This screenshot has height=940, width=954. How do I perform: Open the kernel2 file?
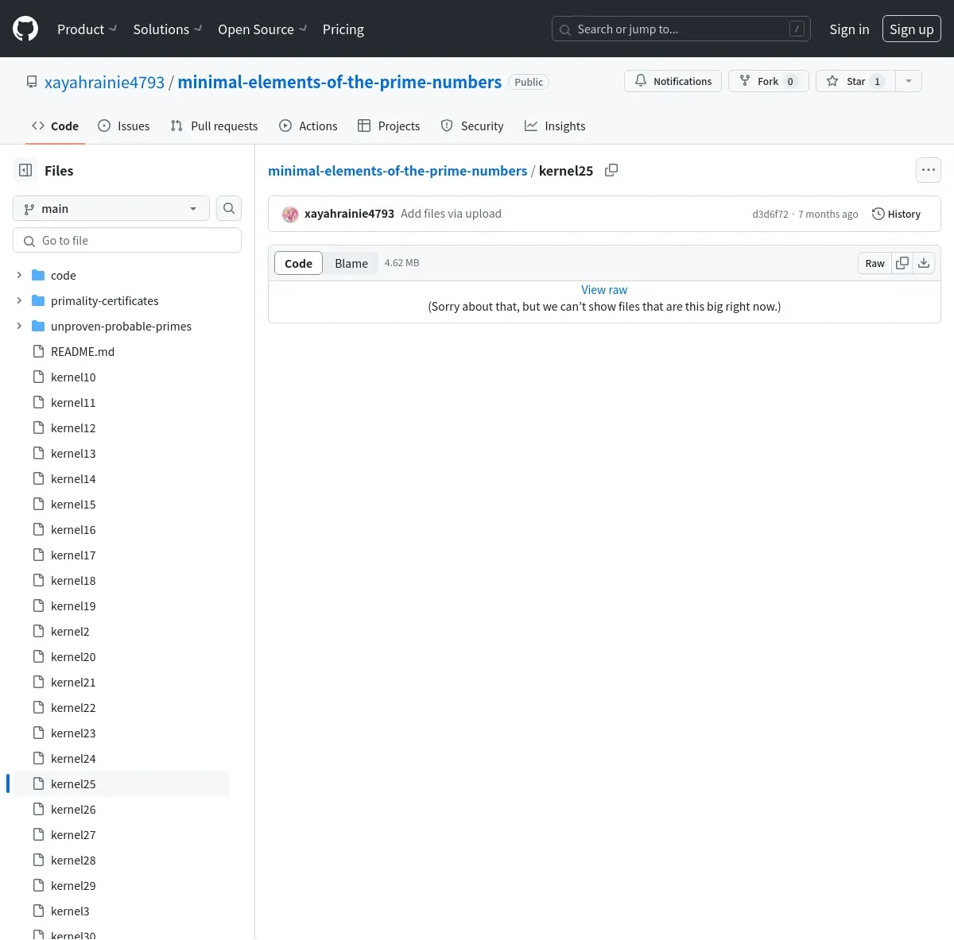click(x=70, y=632)
